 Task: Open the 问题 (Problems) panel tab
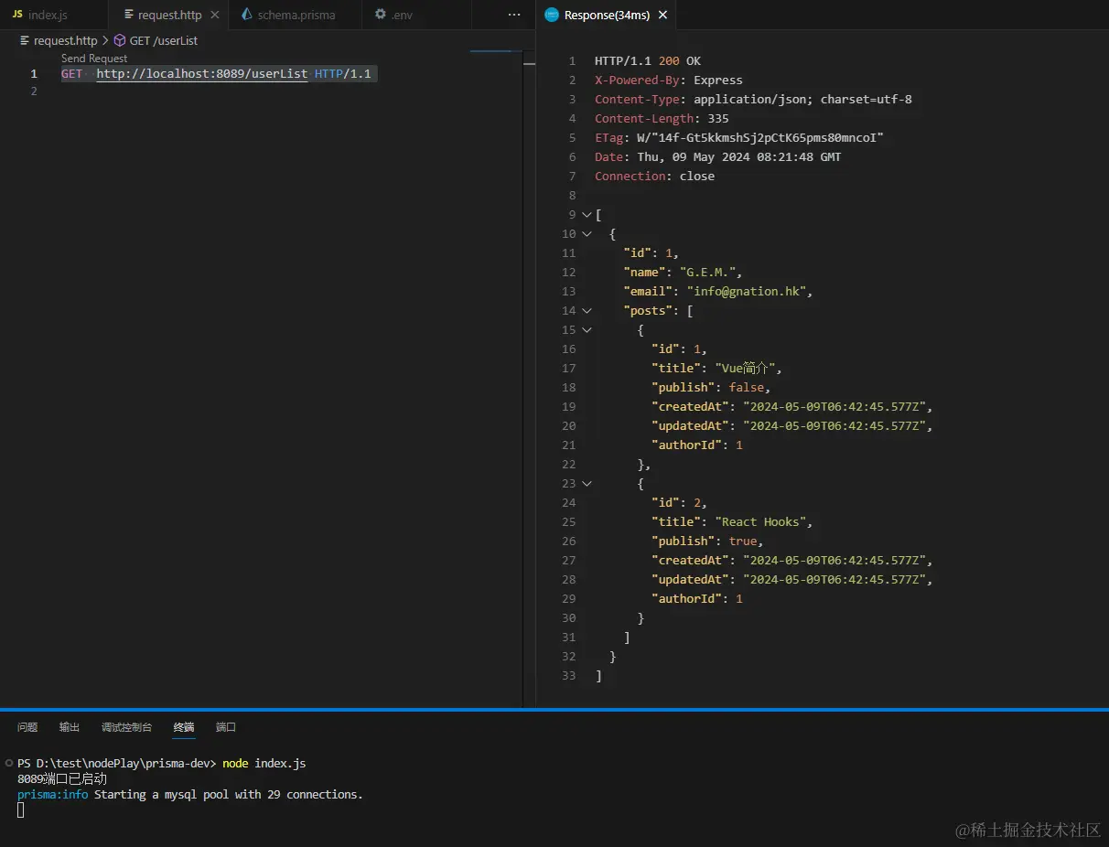coord(27,728)
